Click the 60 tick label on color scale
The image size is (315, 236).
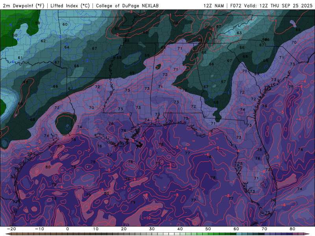point(236,229)
